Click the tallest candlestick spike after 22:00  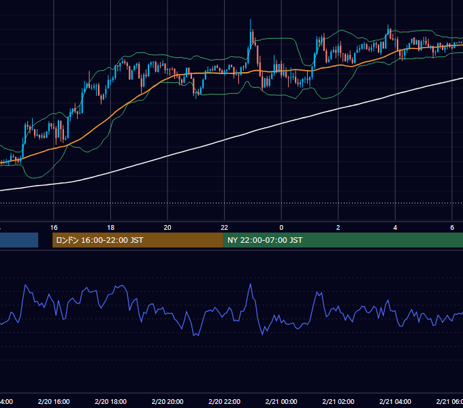(x=251, y=33)
